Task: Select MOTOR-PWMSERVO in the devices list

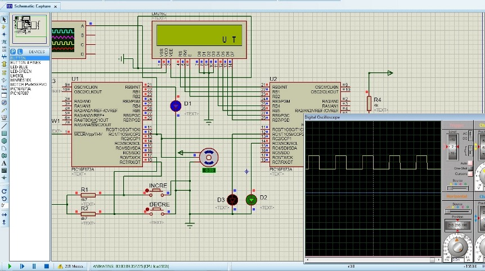Action: pyautogui.click(x=29, y=85)
